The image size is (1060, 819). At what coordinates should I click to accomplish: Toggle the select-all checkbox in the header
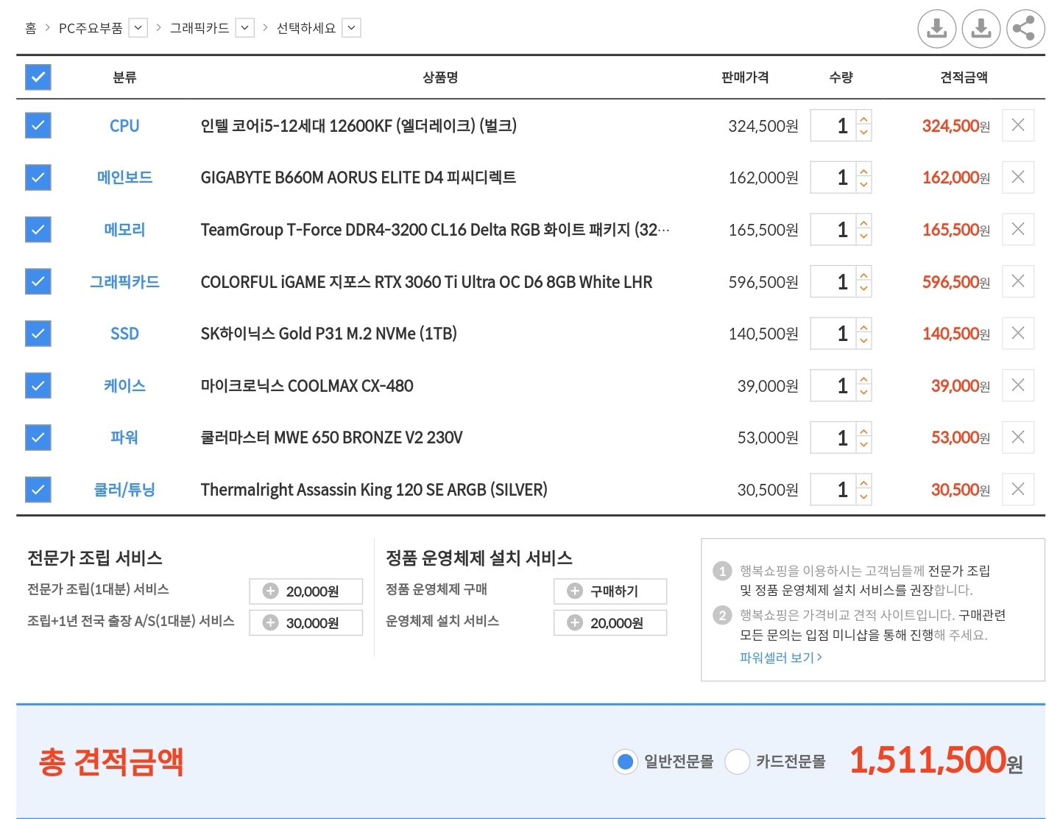click(38, 77)
